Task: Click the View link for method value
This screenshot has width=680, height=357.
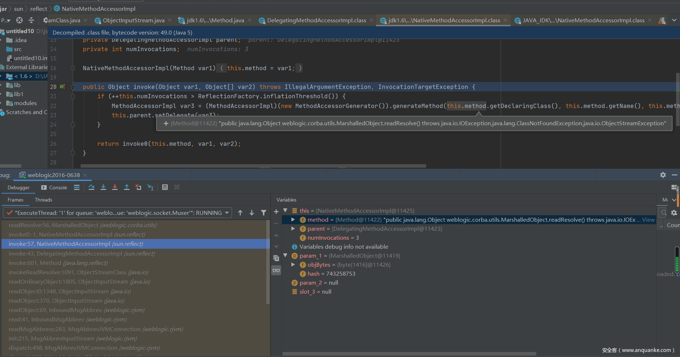Action: [x=648, y=220]
